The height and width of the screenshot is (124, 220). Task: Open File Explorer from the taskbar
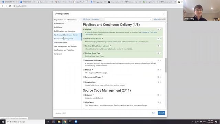[x=59, y=122]
